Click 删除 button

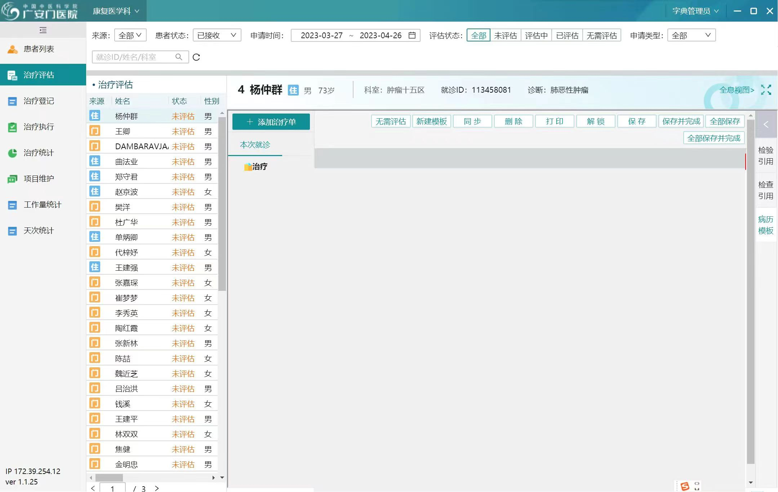pyautogui.click(x=514, y=121)
